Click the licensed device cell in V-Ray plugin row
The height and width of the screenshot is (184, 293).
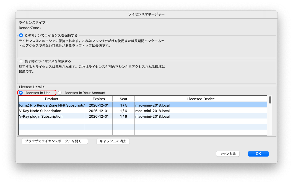(152, 116)
